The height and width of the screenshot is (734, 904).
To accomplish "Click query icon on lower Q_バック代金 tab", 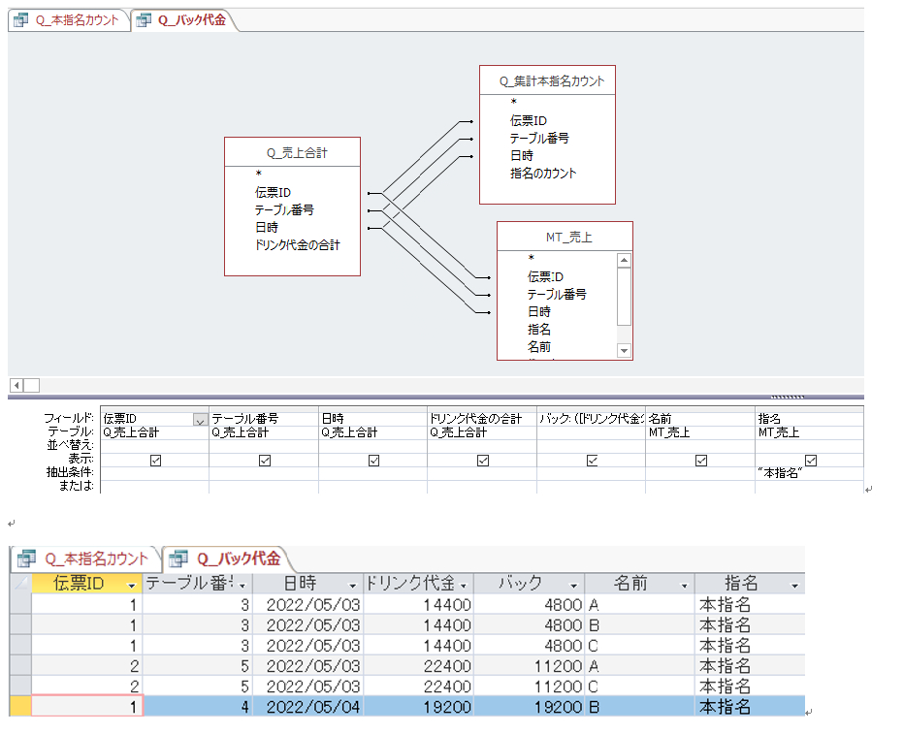I will (178, 558).
